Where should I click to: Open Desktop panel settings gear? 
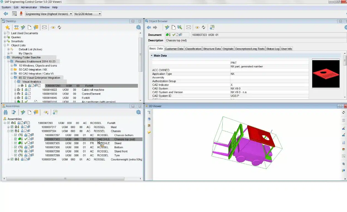[138, 27]
